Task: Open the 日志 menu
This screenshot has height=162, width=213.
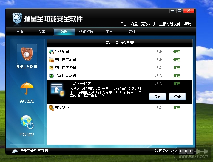Action: (124, 24)
